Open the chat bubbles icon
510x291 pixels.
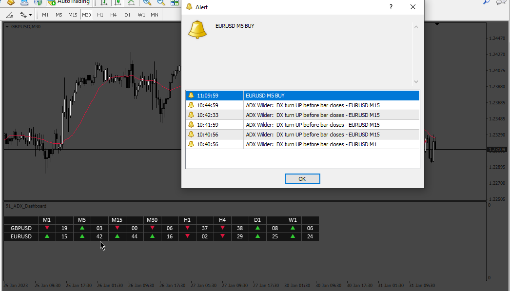click(x=501, y=2)
